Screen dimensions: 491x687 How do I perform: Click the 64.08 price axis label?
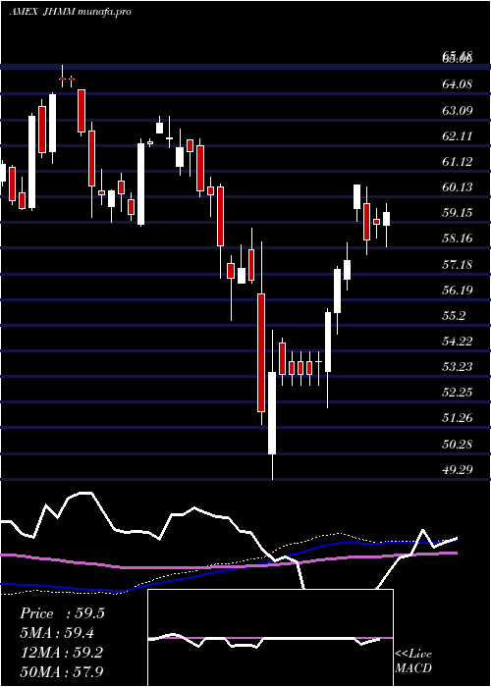coord(458,83)
